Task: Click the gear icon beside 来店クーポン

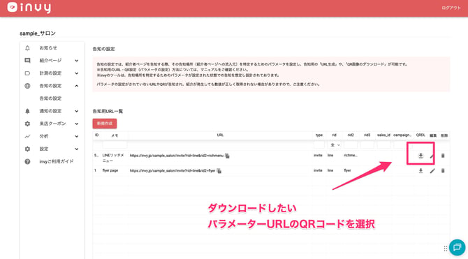Action: 27,124
